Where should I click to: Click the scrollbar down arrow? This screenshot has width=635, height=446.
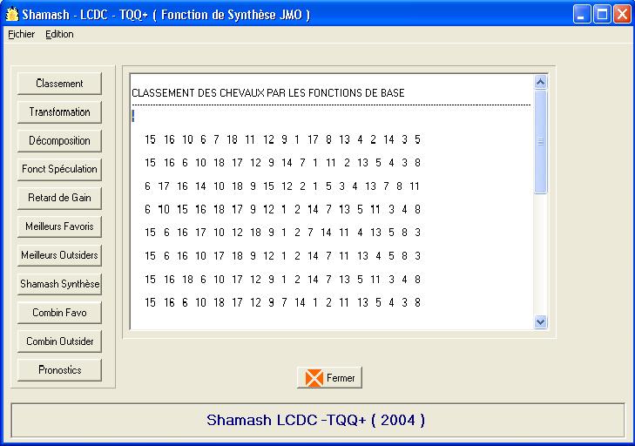coord(541,322)
